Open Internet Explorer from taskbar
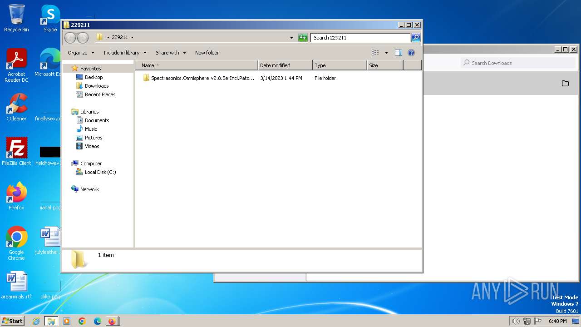 [x=36, y=321]
